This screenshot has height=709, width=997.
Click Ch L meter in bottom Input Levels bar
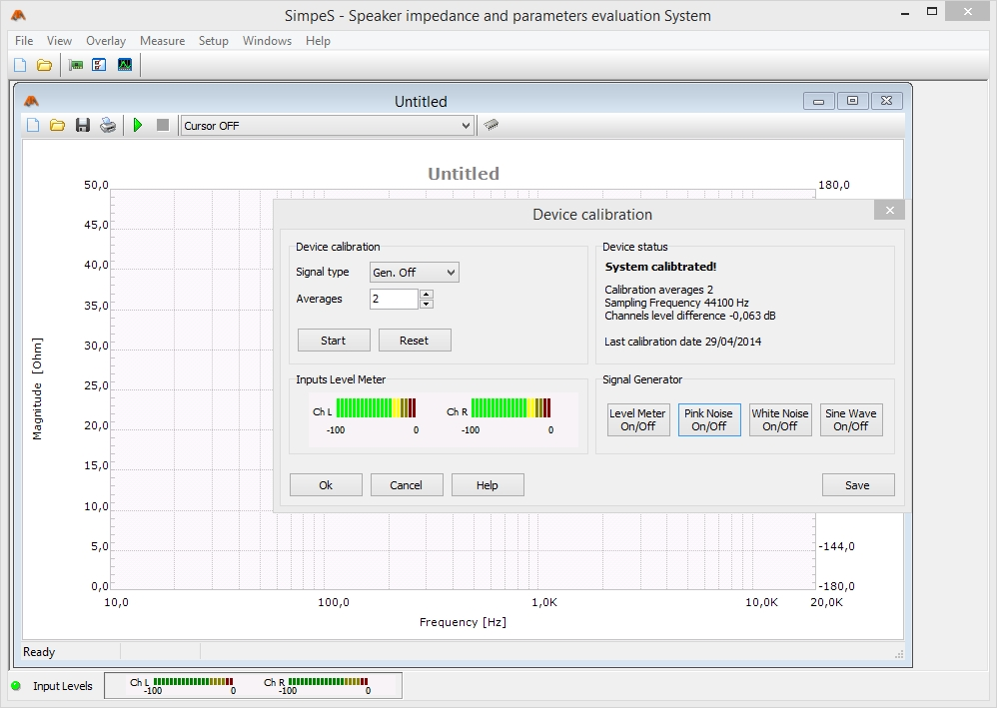pyautogui.click(x=193, y=682)
